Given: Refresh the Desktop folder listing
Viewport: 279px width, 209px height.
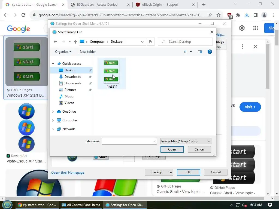Looking at the screenshot, I should (150, 42).
